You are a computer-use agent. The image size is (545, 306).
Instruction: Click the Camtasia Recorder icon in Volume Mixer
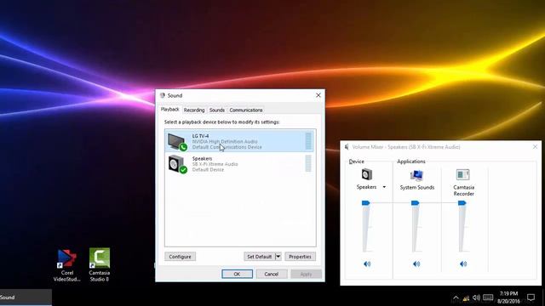463,174
